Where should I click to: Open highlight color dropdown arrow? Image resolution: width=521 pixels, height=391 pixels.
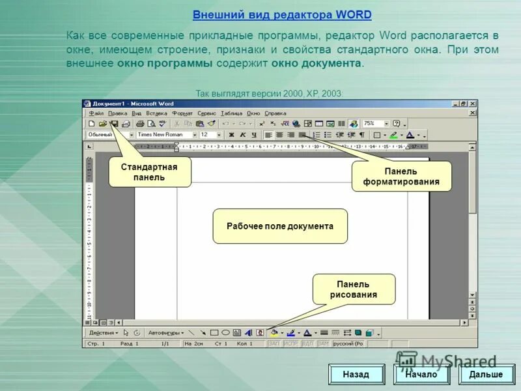click(401, 135)
